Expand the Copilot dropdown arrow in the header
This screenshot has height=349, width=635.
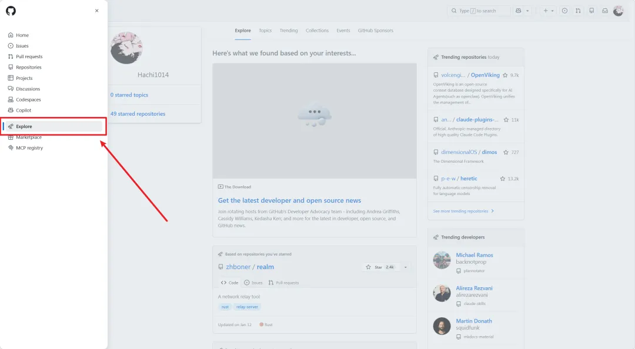(x=527, y=11)
